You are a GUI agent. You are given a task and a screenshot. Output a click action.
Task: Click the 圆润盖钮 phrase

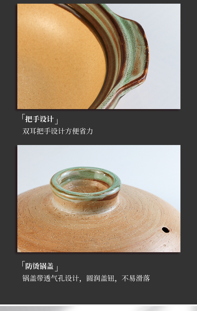[x=101, y=278]
